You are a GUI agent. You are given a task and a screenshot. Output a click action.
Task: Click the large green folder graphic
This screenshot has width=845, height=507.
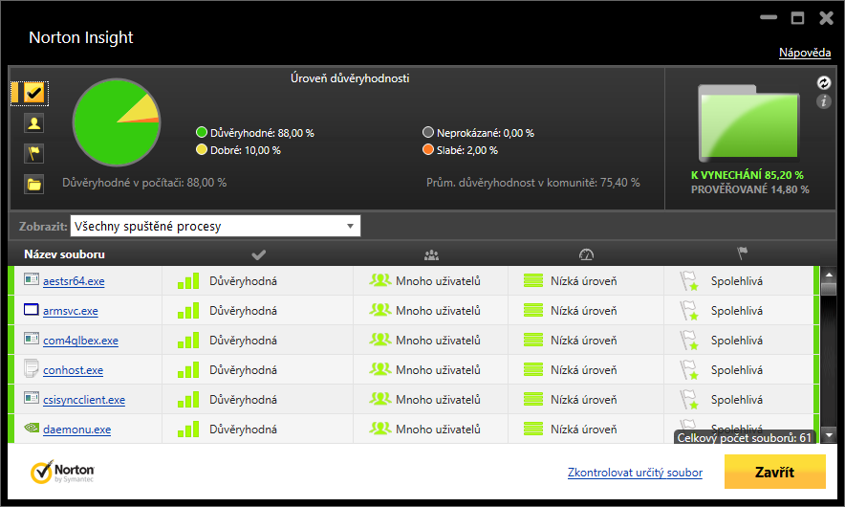pyautogui.click(x=749, y=124)
